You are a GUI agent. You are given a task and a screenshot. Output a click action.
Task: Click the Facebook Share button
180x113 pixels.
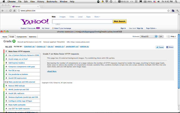pos(170,47)
